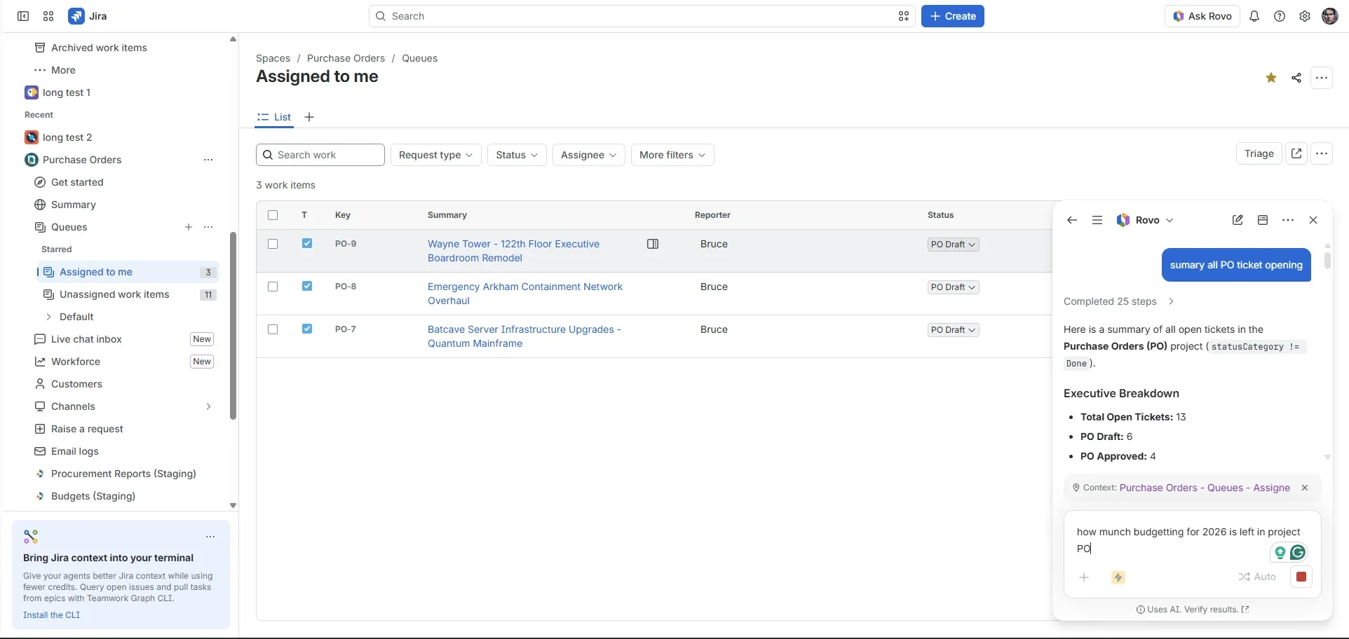
Task: Open the Status filter dropdown
Action: (517, 155)
